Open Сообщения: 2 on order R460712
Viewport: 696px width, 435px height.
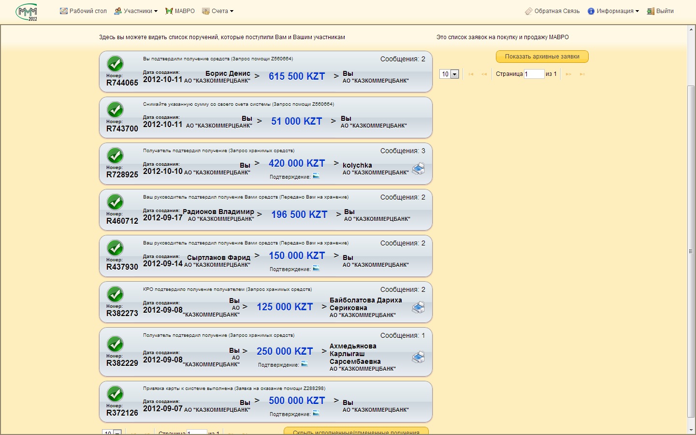coord(403,197)
